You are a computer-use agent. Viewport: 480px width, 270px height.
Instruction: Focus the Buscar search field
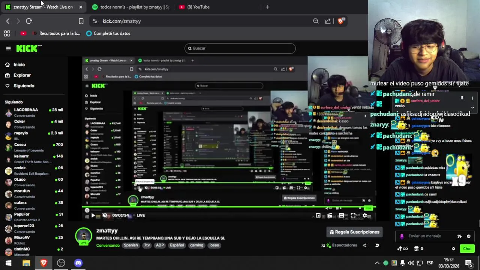click(x=240, y=48)
